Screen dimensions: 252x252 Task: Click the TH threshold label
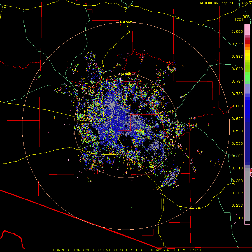[241, 218]
